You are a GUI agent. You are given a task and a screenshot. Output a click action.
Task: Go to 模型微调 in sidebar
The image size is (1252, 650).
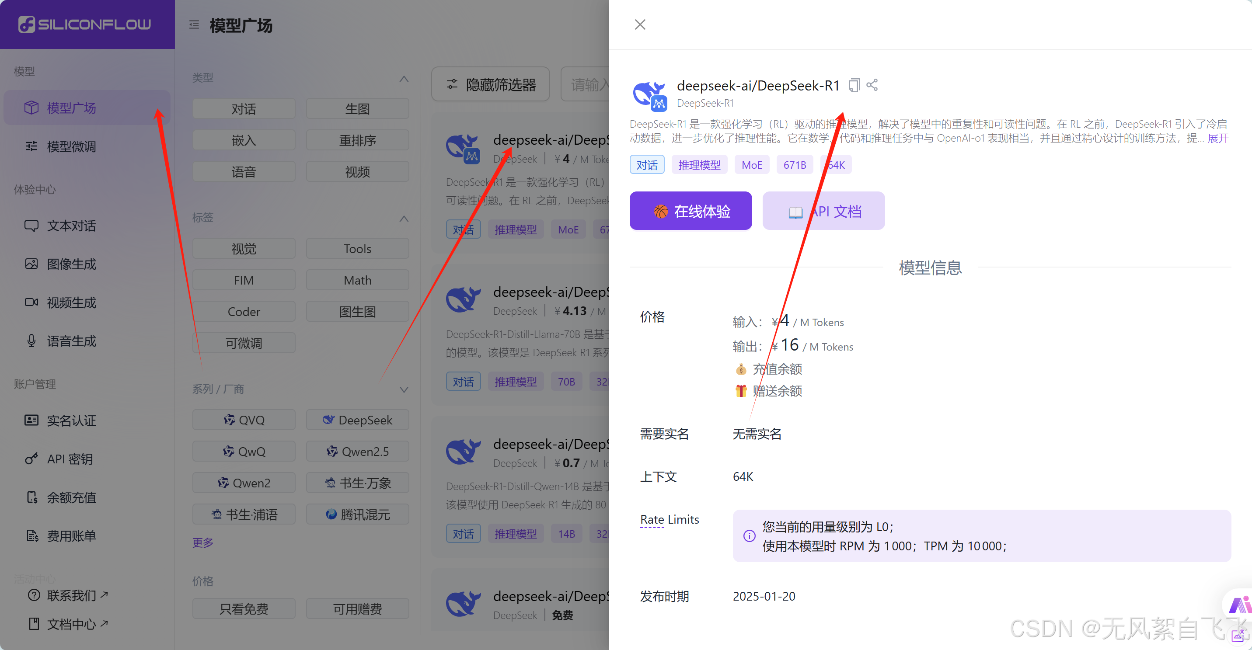71,146
